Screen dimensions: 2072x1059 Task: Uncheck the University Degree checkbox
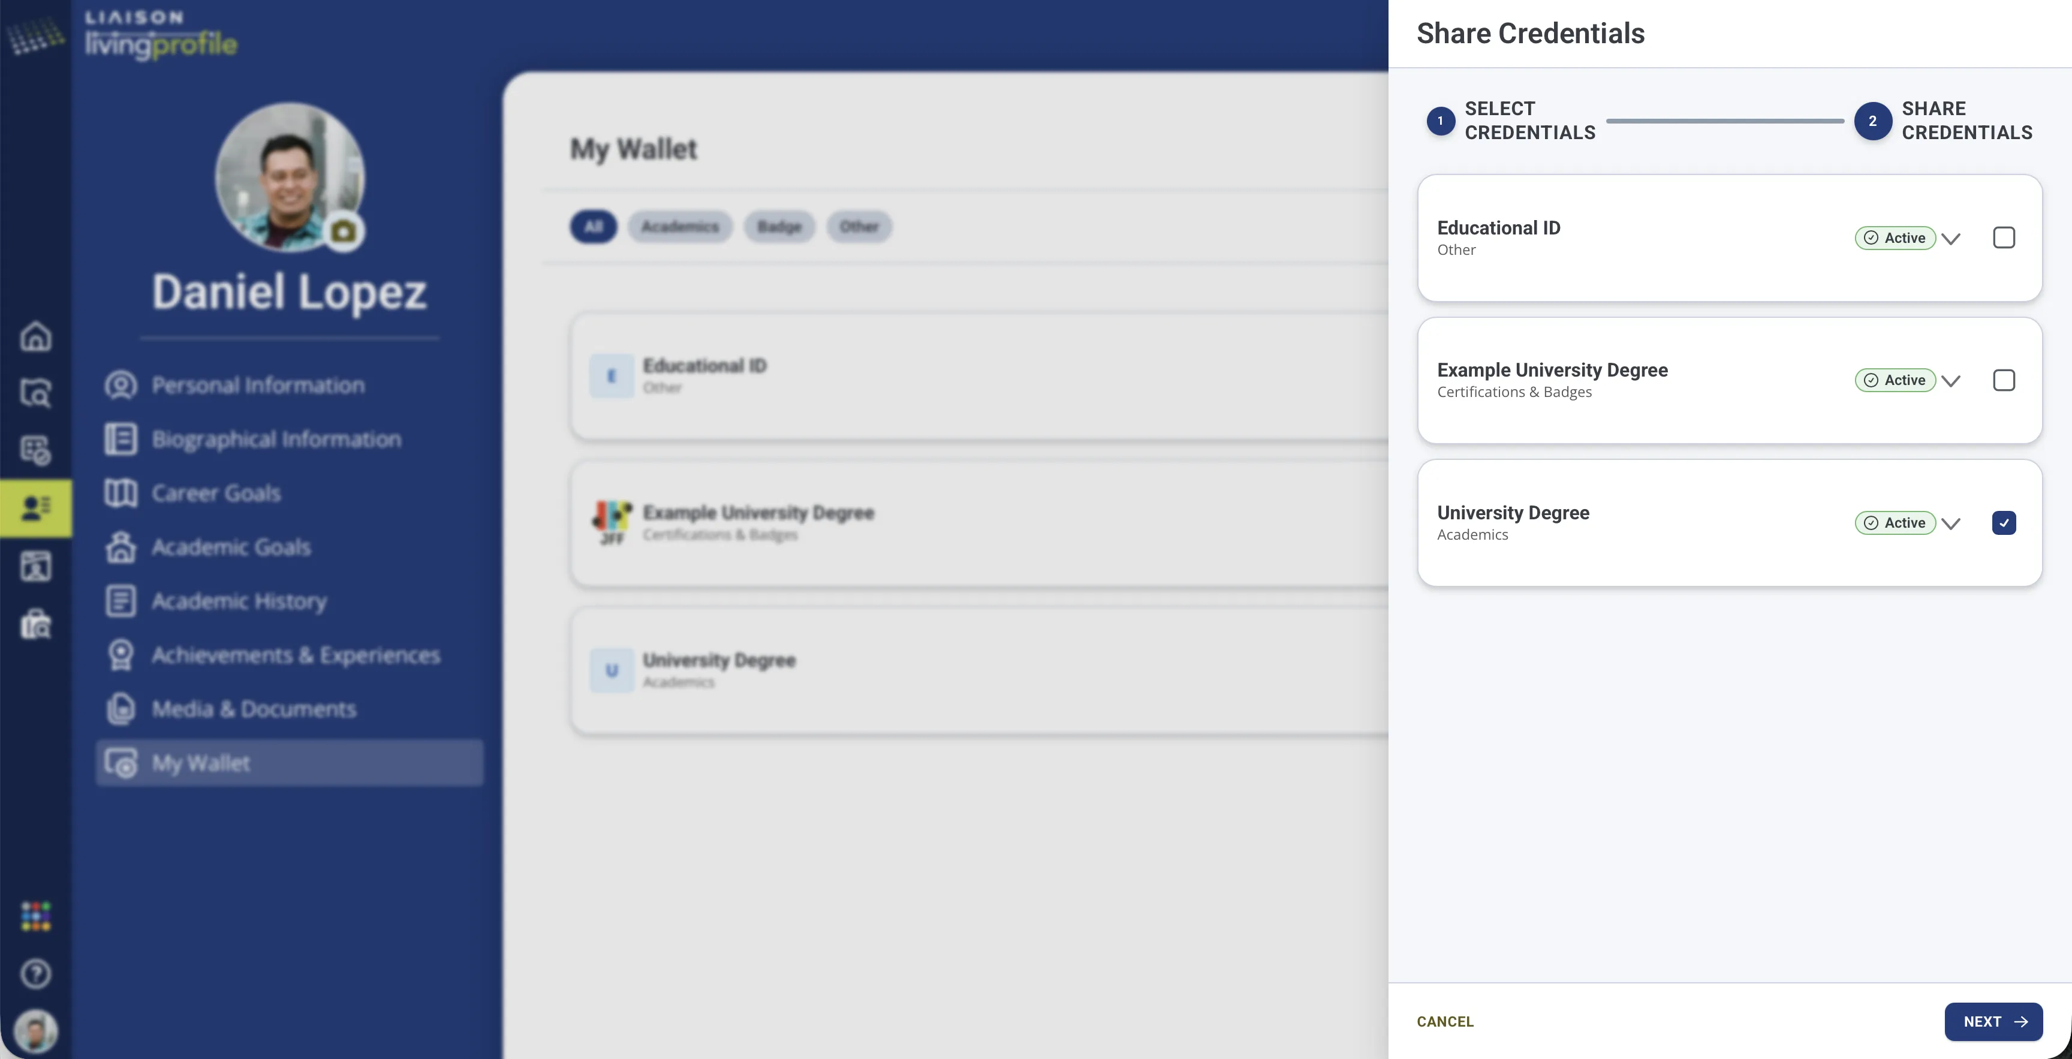point(2004,523)
